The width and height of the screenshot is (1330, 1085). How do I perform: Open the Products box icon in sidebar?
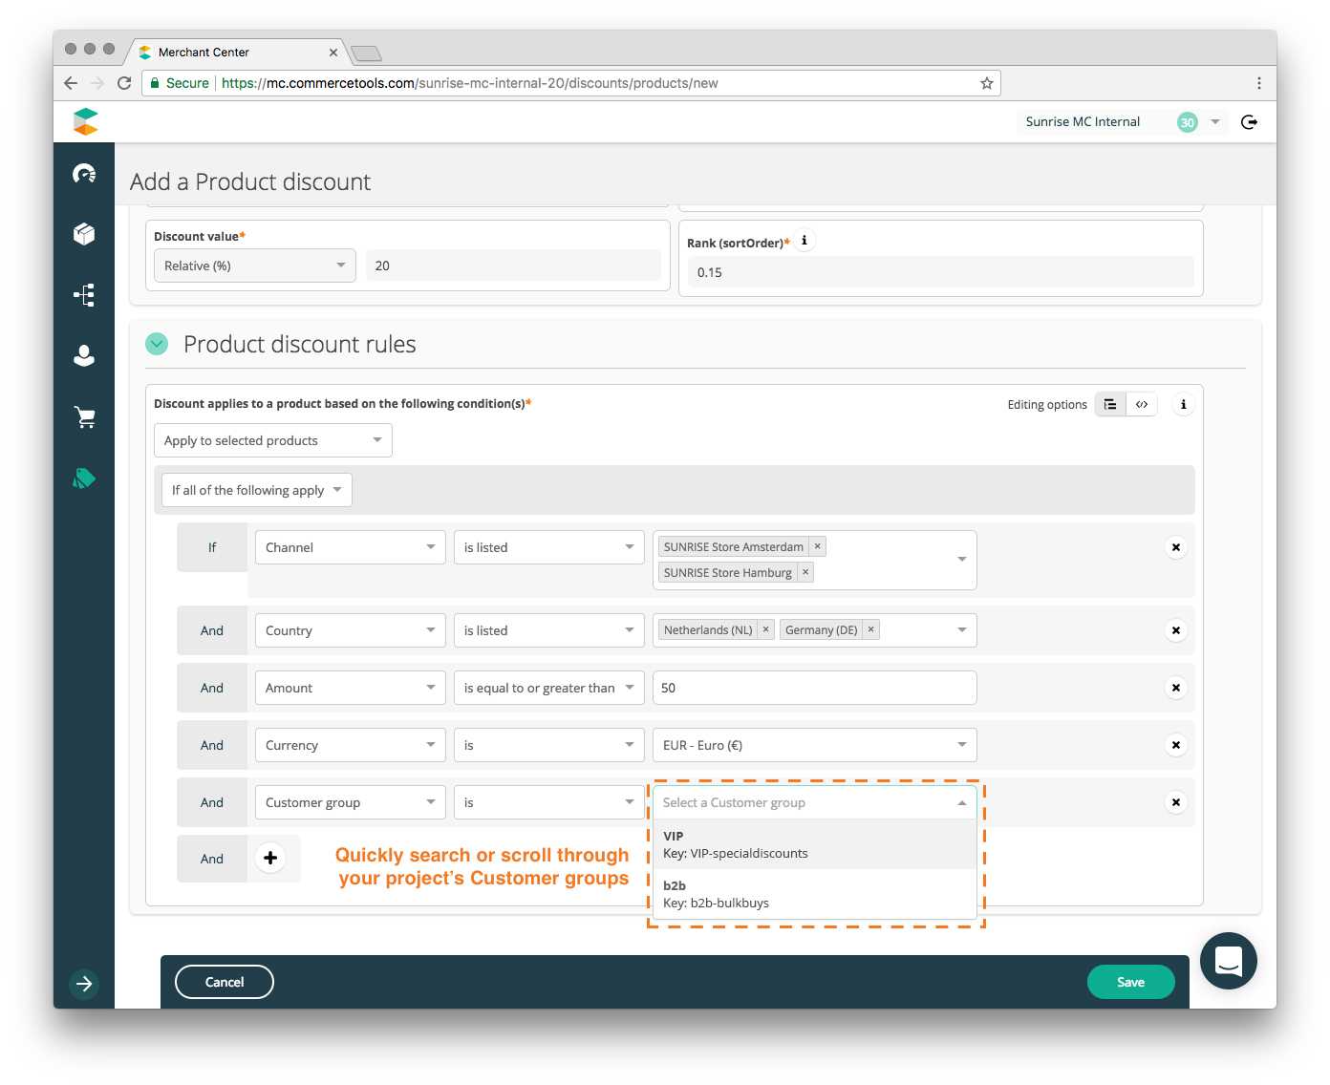click(x=84, y=234)
